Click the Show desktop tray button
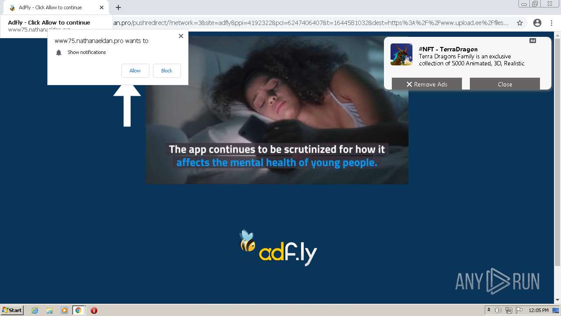Viewport: 561px width, 316px height. [x=556, y=310]
